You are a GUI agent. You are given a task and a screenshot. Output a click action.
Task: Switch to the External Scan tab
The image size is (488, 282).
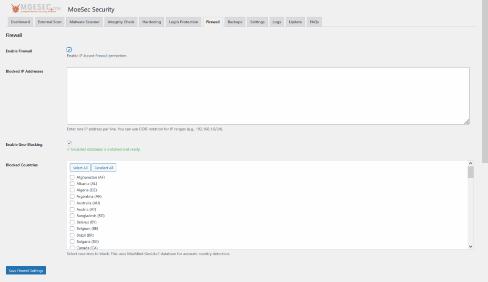(50, 21)
